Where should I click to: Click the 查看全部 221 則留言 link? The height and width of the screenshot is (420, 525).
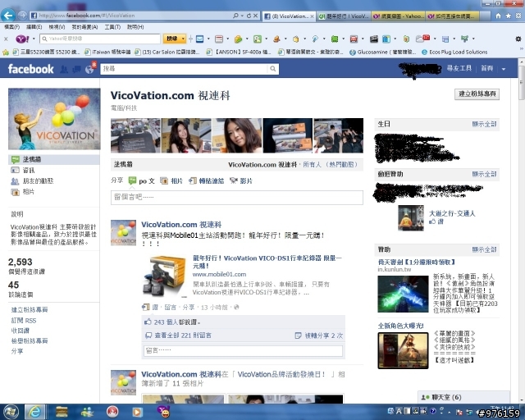click(183, 336)
